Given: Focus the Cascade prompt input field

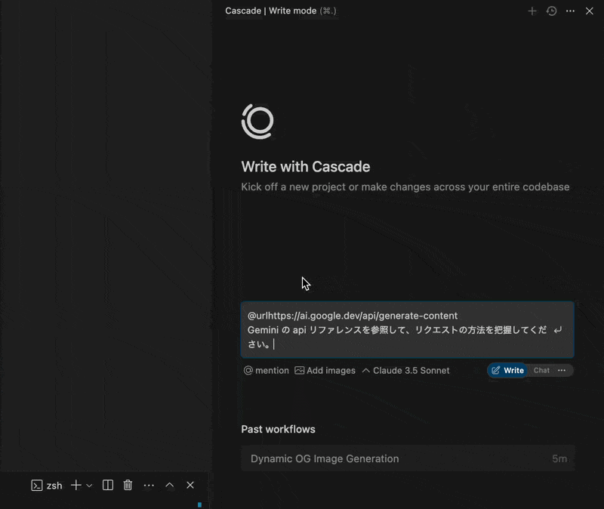Looking at the screenshot, I should click(400, 330).
